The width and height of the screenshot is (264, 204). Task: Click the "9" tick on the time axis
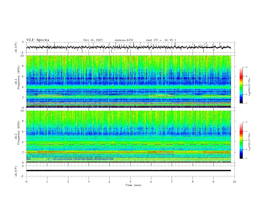point(213,182)
